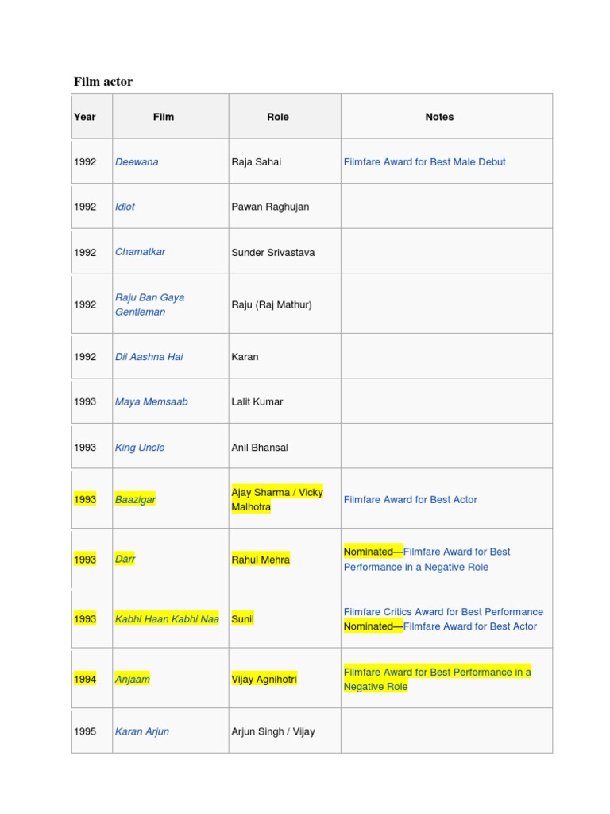Open Raju Ban Gaya Gentleman link
The height and width of the screenshot is (814, 610).
point(149,304)
